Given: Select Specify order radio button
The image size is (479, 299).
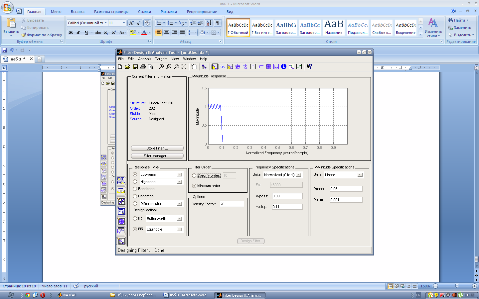Looking at the screenshot, I should click(194, 175).
